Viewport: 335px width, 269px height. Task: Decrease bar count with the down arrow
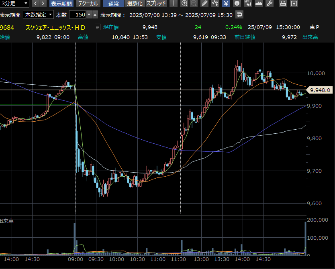point(89,15)
